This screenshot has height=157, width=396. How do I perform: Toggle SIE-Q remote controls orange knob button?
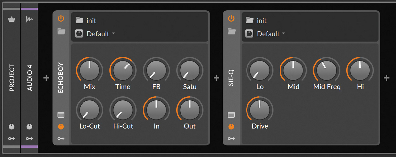coord(231,127)
